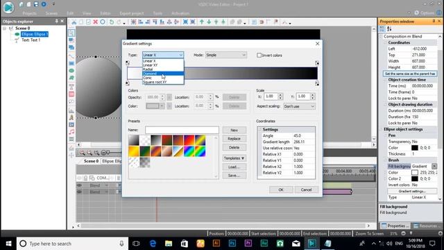Collapse the Settings group in Coordinates
This screenshot has height=250, width=444.
[x=259, y=130]
